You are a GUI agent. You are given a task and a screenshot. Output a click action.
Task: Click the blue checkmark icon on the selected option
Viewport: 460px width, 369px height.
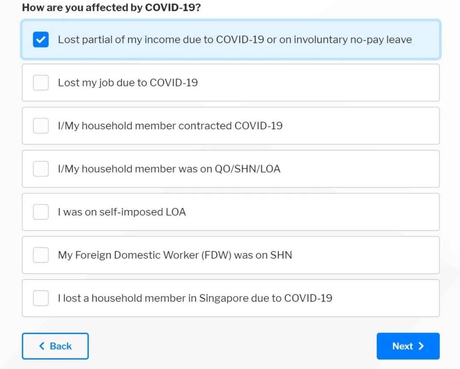(40, 40)
